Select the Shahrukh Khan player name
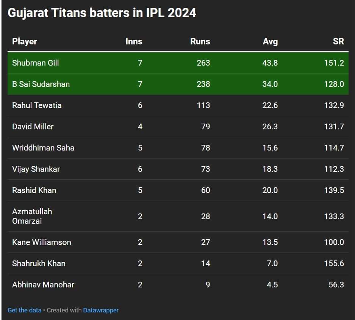Viewport: 355px width, 320px height. (x=39, y=264)
